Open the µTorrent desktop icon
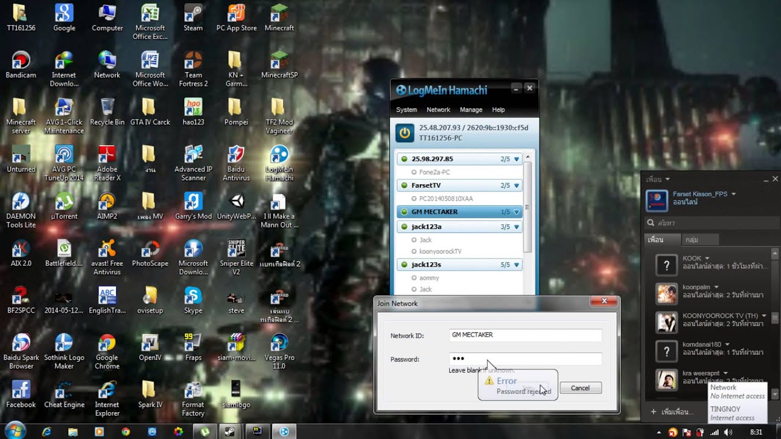781x439 pixels. (x=63, y=206)
